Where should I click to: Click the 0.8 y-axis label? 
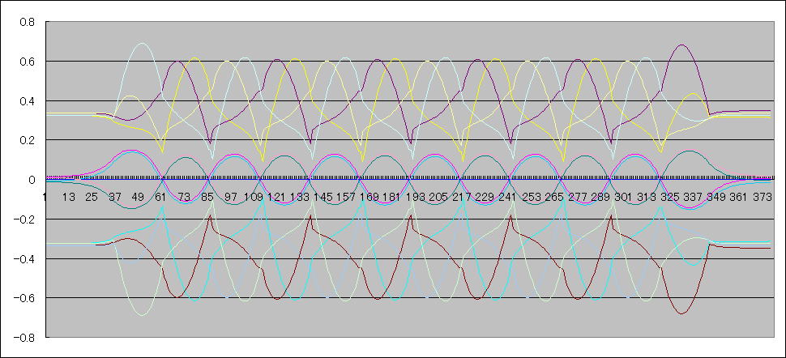click(x=27, y=22)
